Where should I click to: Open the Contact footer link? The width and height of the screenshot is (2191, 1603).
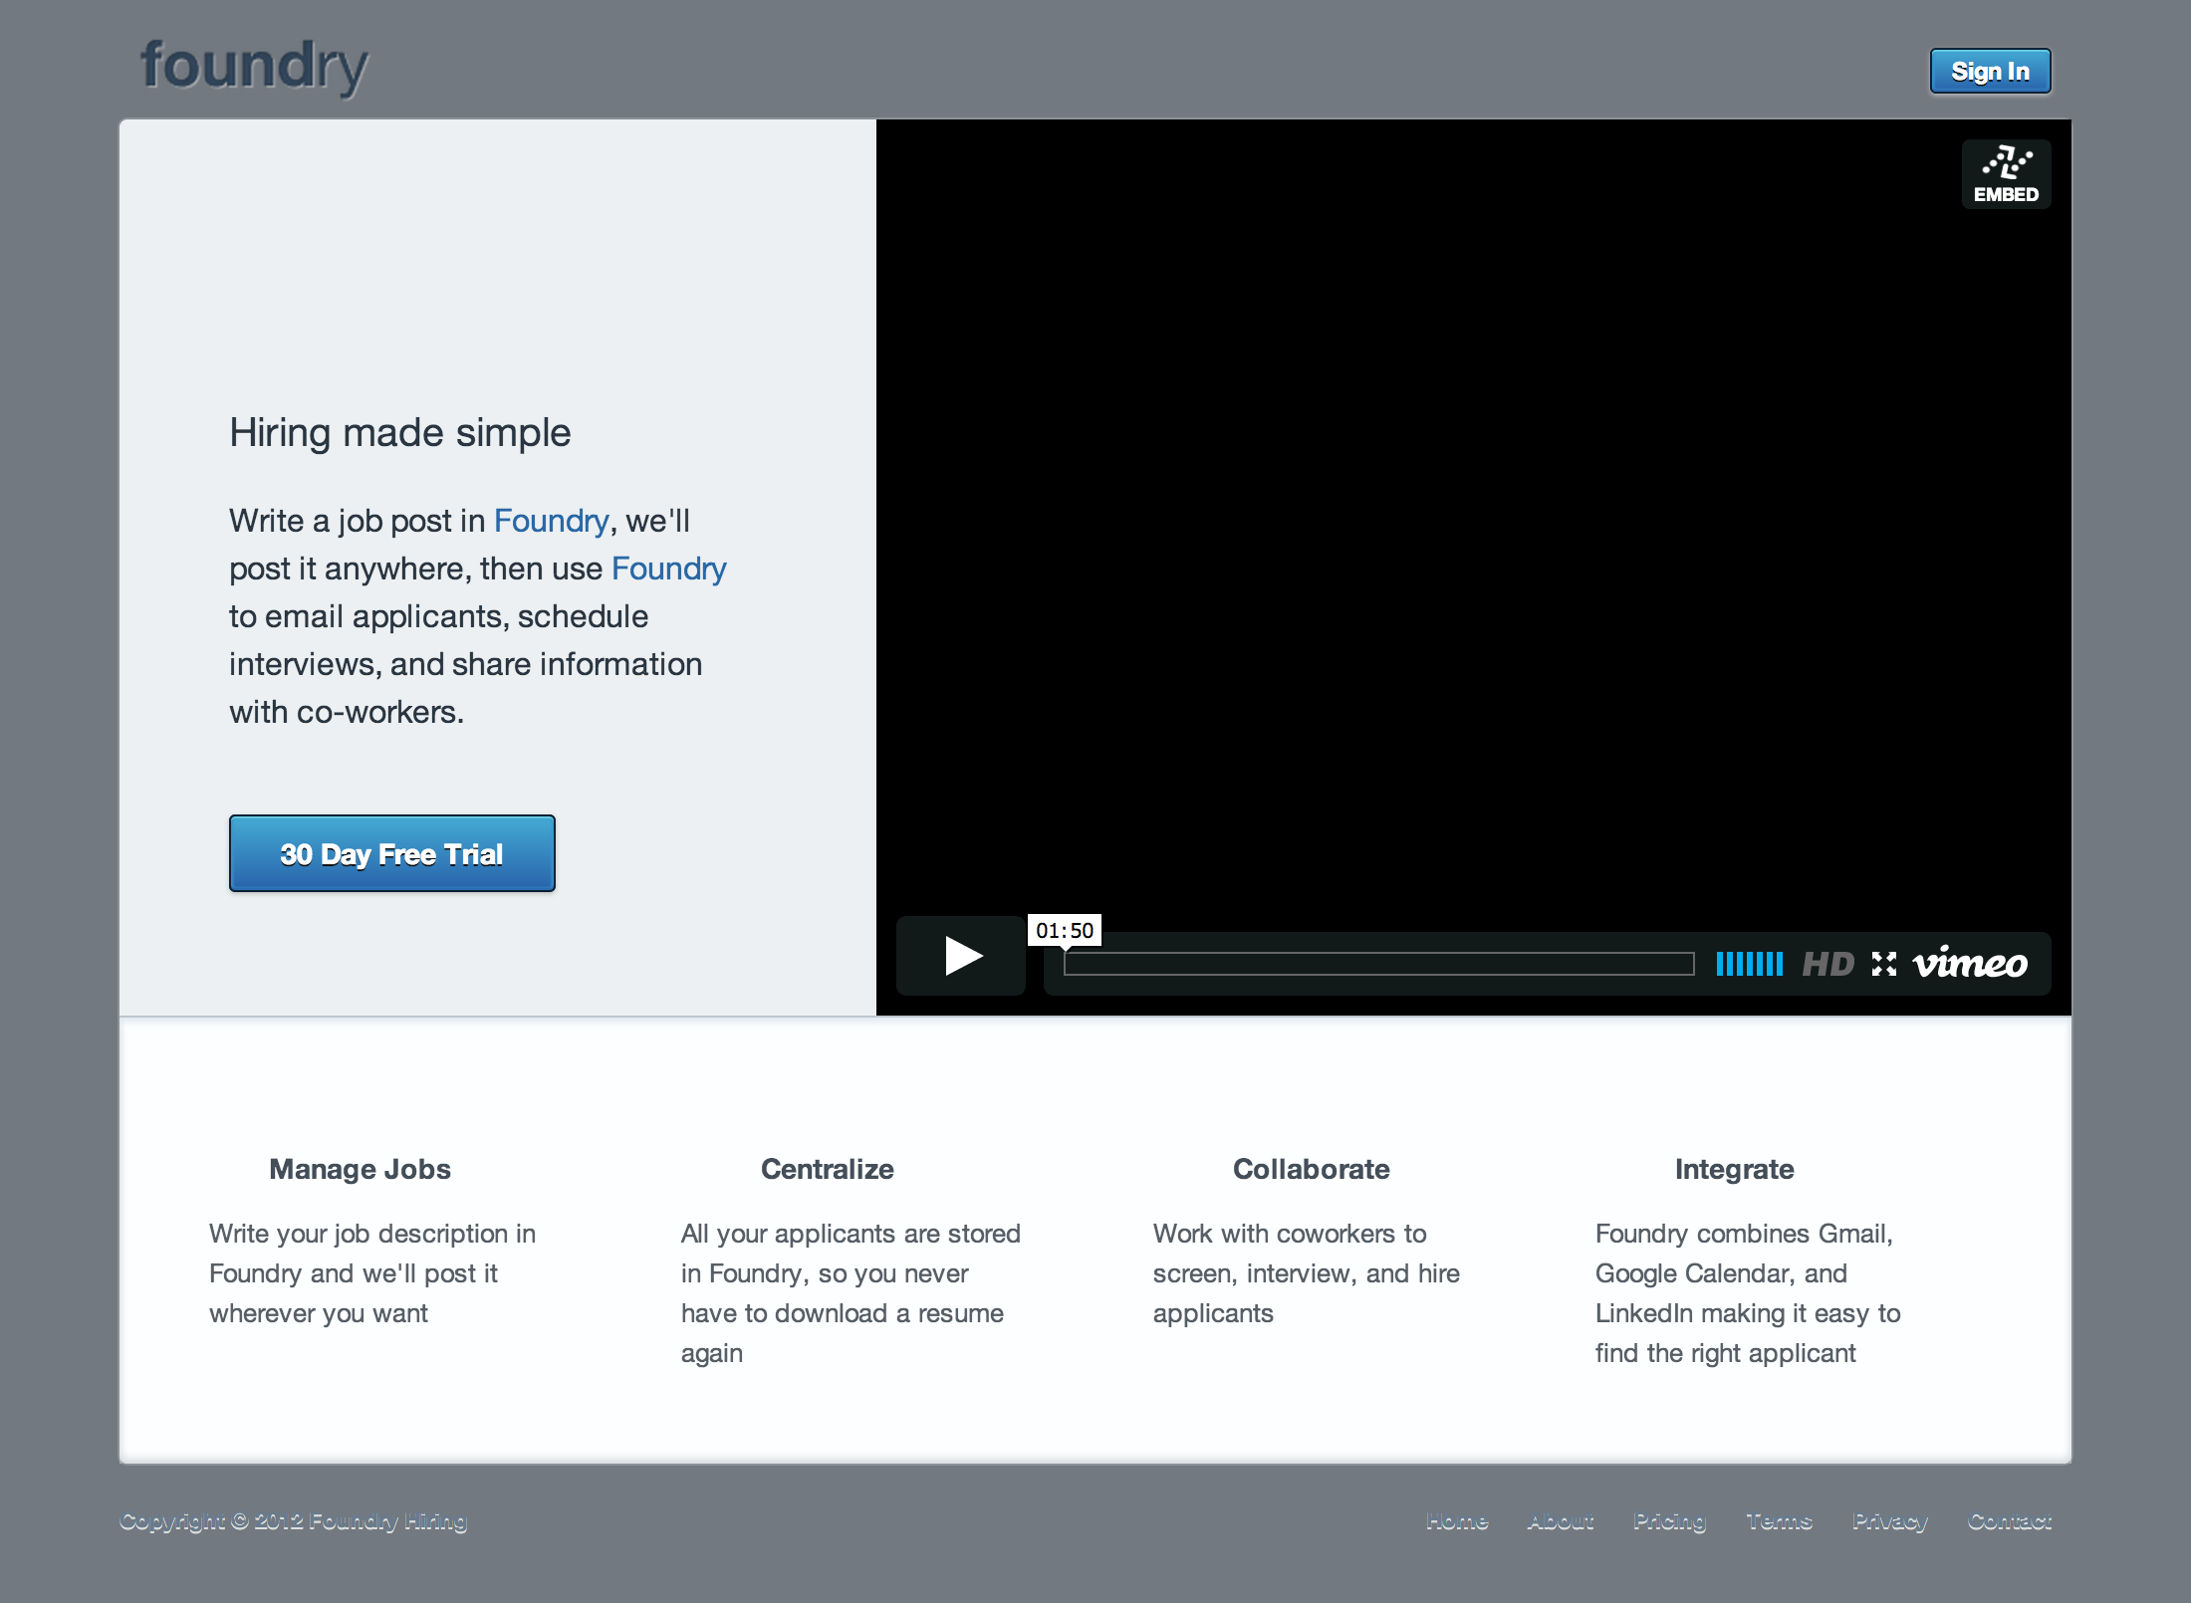click(2009, 1521)
